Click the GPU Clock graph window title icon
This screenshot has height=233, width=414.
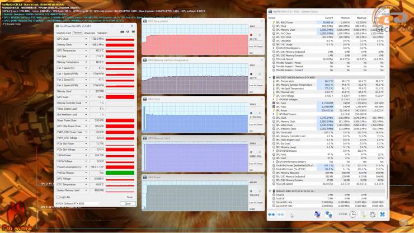point(145,99)
